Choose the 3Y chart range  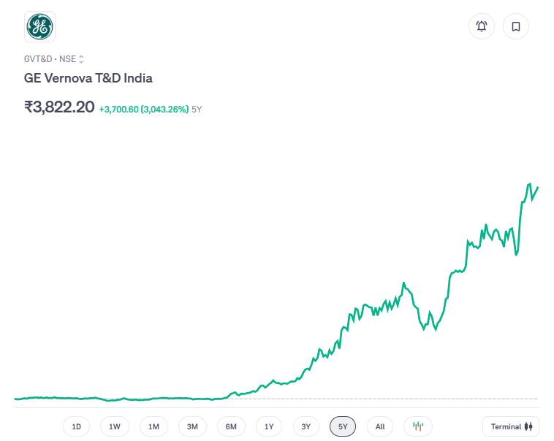tap(306, 426)
